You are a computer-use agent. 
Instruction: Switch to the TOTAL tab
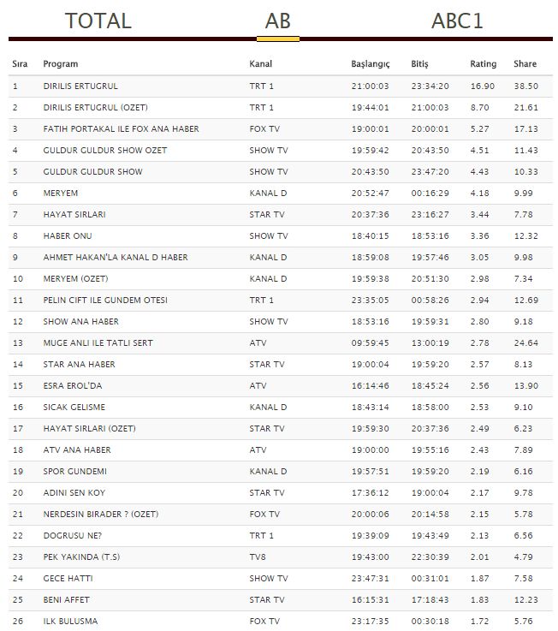[x=98, y=21]
